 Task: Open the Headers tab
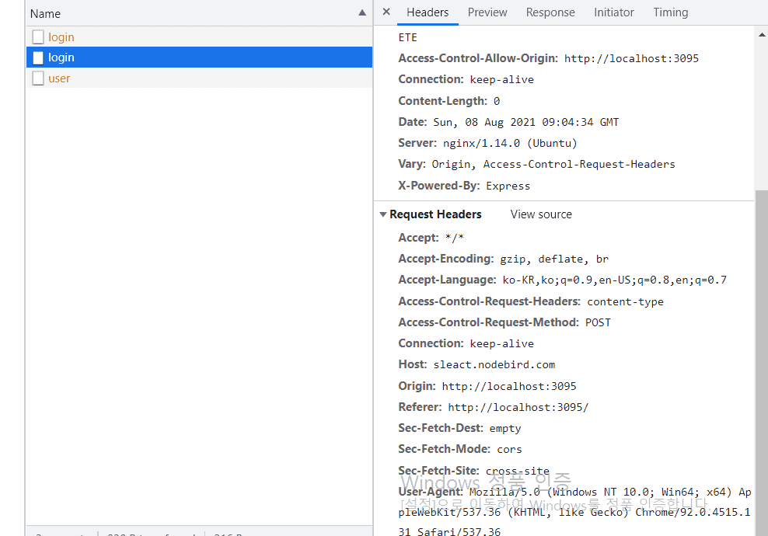tap(428, 12)
